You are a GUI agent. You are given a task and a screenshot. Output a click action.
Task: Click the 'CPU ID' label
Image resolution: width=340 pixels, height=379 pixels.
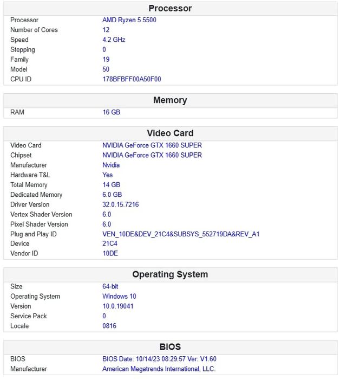tap(21, 79)
